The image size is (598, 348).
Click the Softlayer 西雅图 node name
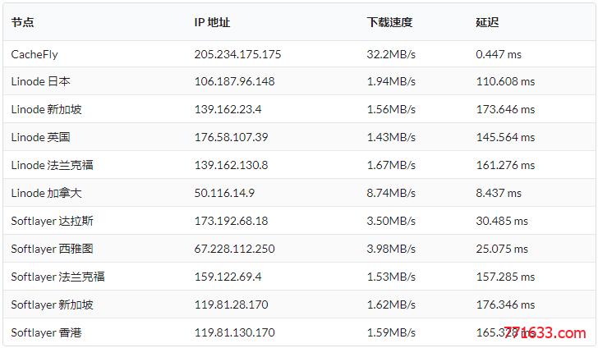point(53,249)
